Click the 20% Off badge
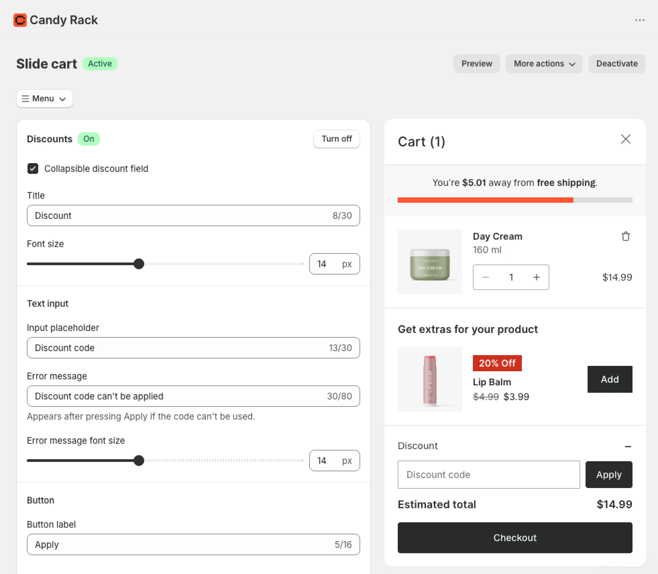The image size is (658, 574). (x=497, y=363)
